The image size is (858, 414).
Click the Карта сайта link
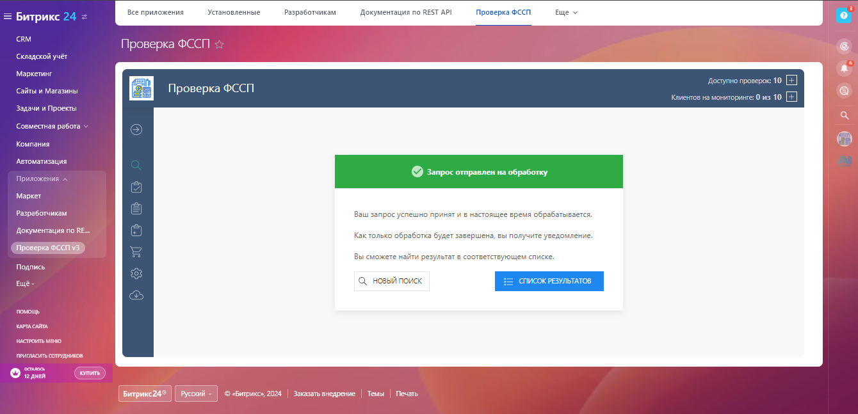[32, 326]
